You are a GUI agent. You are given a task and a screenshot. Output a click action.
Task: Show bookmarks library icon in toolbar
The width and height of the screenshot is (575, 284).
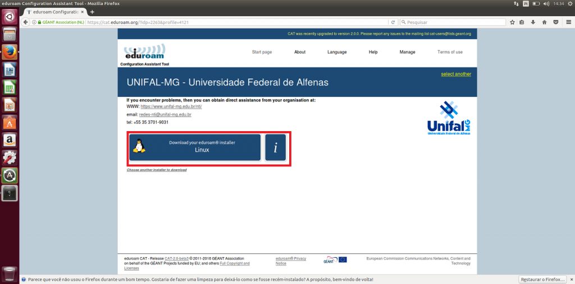[522, 22]
